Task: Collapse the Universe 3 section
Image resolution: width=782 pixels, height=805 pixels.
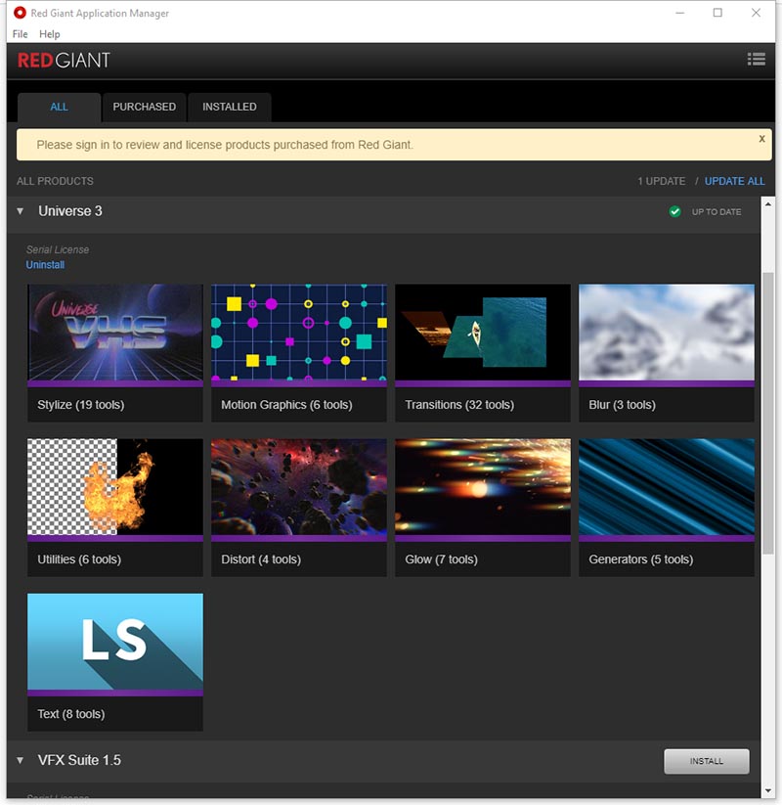Action: click(20, 211)
